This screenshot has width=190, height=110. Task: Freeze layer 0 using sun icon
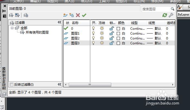pyautogui.click(x=102, y=28)
